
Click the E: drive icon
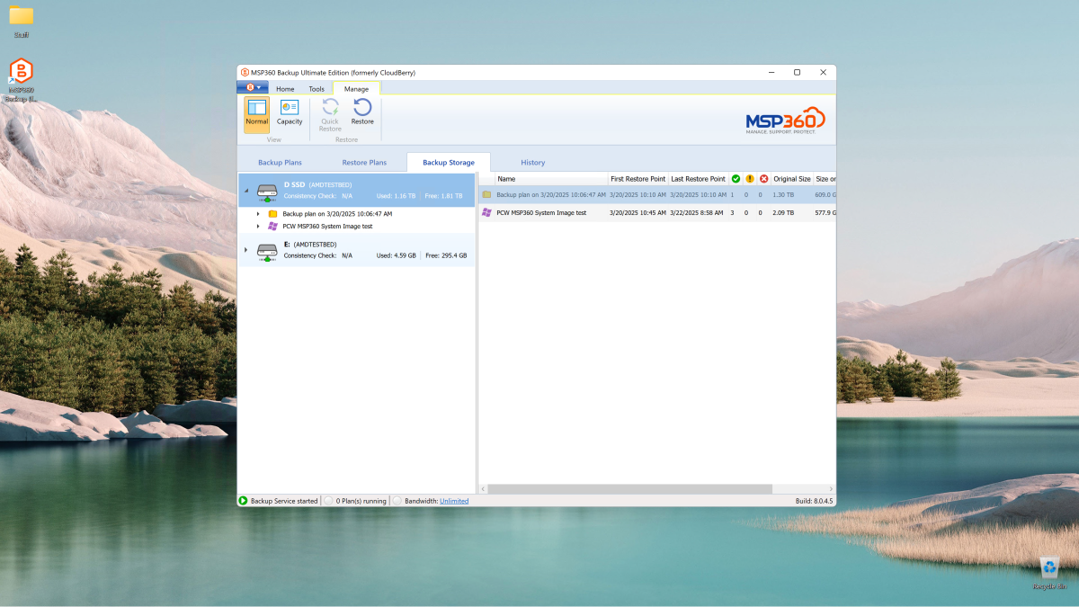point(267,251)
